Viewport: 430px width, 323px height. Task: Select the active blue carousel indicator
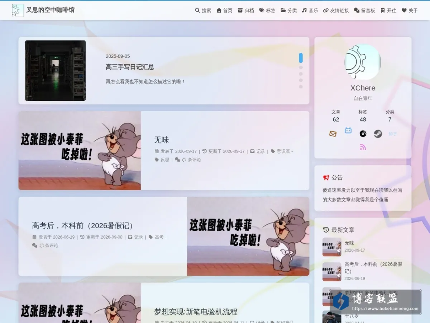[x=301, y=58]
